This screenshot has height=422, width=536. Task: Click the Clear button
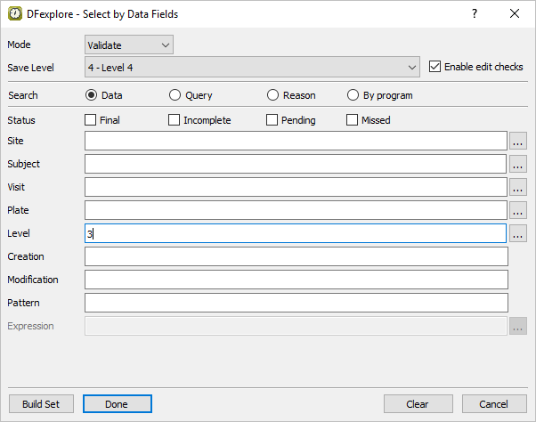(x=418, y=404)
